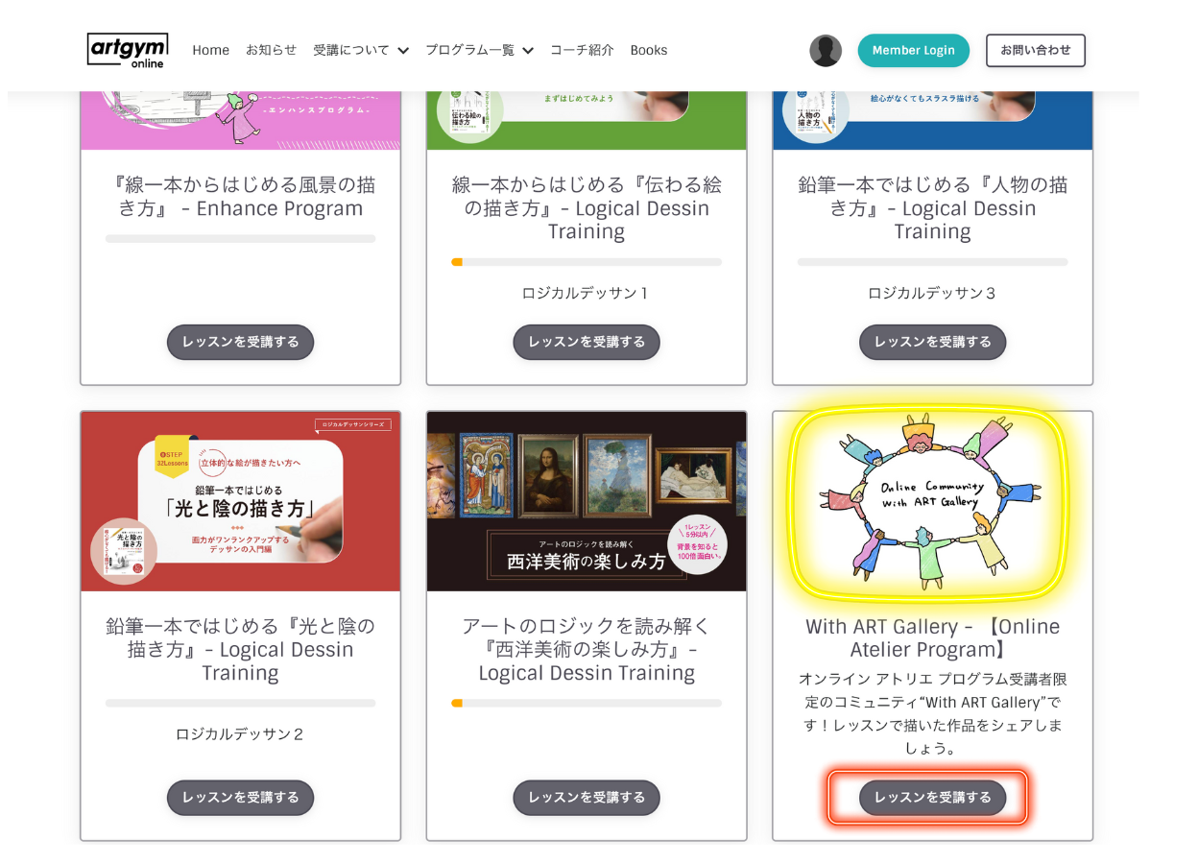This screenshot has height=864, width=1198.
Task: Start lesson for 光と陰の描き方 course
Action: (241, 798)
